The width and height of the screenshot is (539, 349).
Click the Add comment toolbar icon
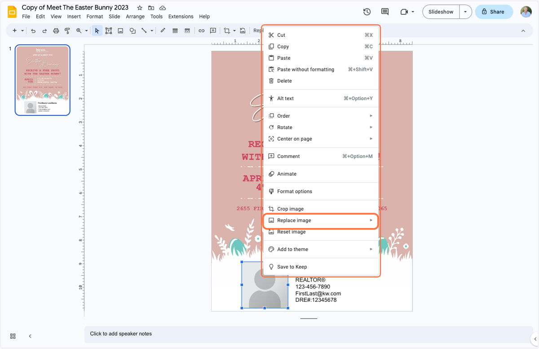[213, 31]
